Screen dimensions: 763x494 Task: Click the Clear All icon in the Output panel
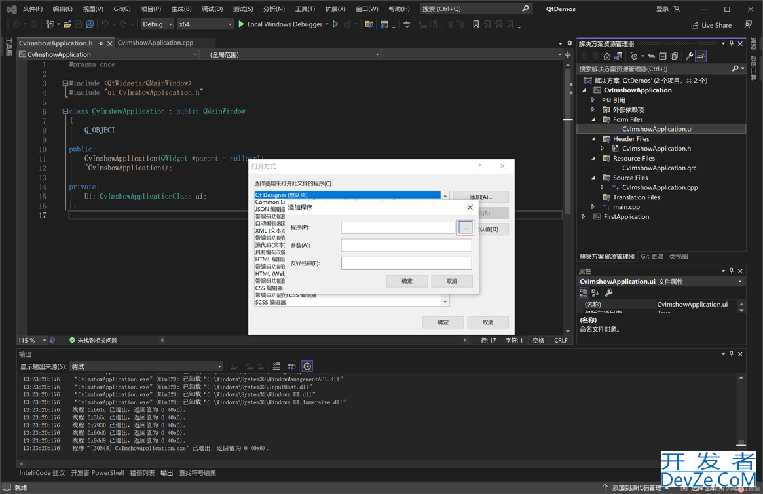pos(276,366)
